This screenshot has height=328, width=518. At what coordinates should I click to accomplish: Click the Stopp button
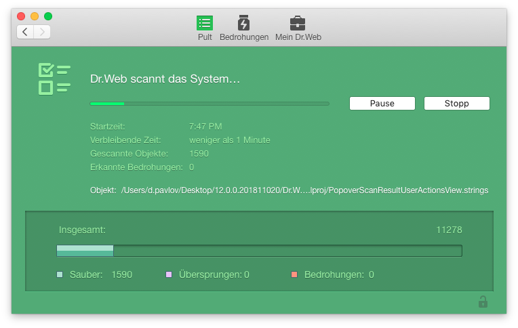click(x=456, y=104)
